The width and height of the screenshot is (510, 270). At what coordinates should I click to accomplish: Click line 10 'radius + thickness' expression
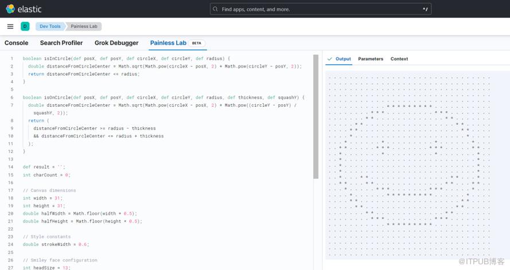click(140, 136)
